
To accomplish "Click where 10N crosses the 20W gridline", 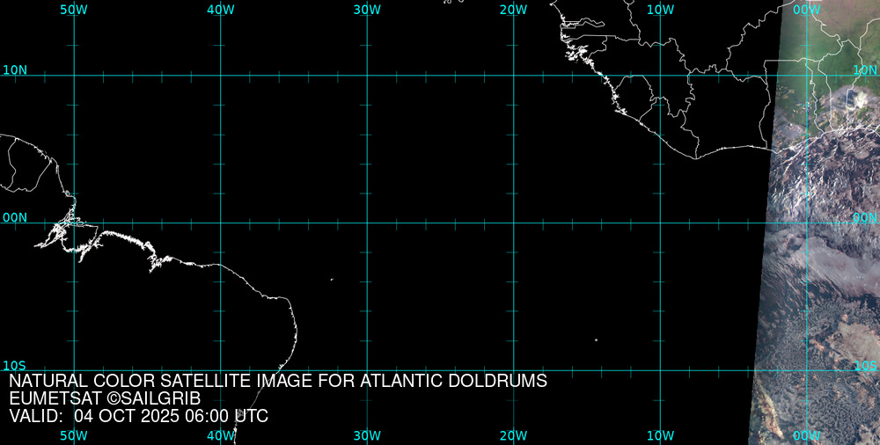I will 514,76.
